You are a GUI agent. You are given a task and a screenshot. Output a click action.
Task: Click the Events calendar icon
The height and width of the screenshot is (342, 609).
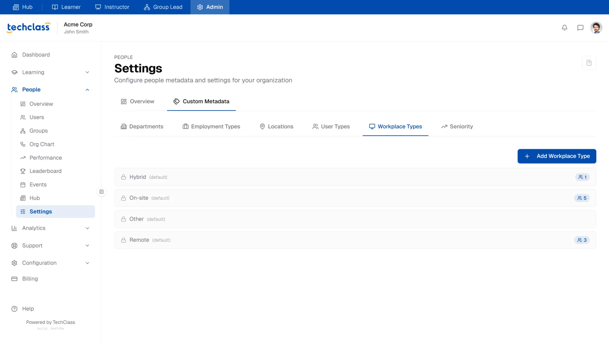click(x=23, y=185)
